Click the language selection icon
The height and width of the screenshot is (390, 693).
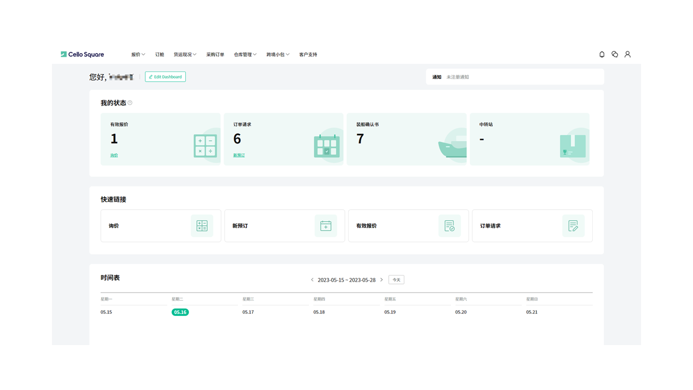pos(614,54)
